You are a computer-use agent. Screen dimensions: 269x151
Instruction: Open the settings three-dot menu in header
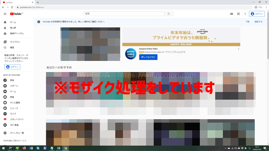[245, 14]
